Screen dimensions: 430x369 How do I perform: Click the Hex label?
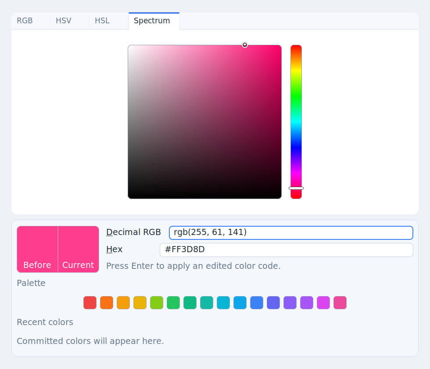pyautogui.click(x=114, y=250)
